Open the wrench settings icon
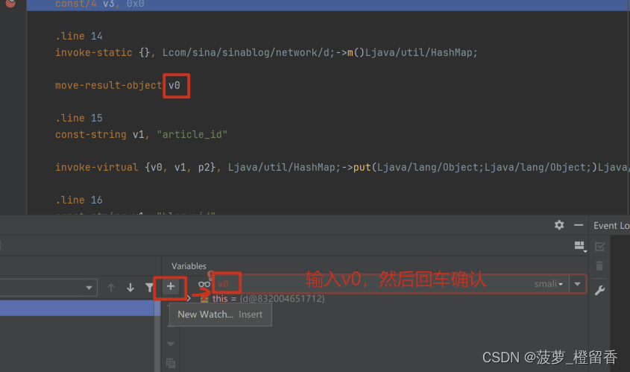The height and width of the screenshot is (372, 630). point(599,290)
